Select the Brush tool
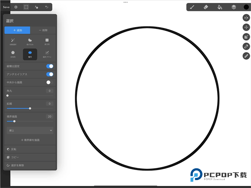Viewport: 251px width, 188px height. pos(192,7)
